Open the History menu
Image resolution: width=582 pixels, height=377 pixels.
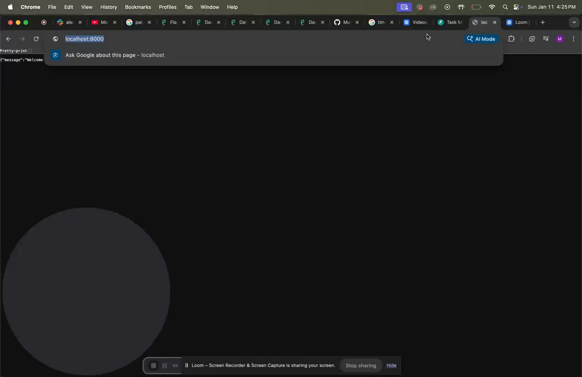click(x=109, y=7)
